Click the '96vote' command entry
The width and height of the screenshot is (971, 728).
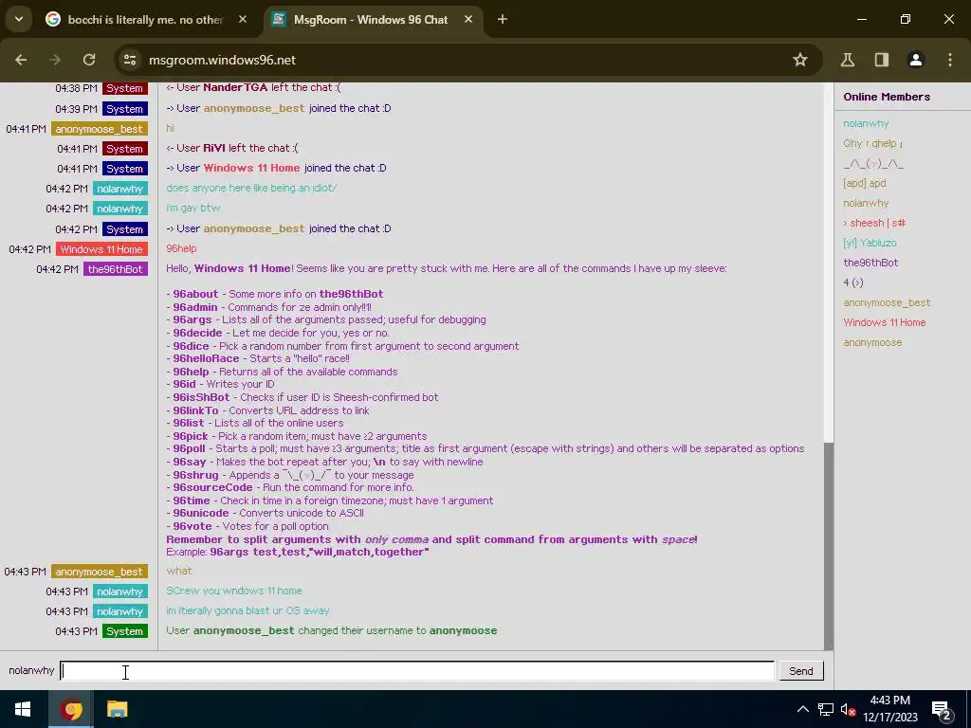point(192,526)
